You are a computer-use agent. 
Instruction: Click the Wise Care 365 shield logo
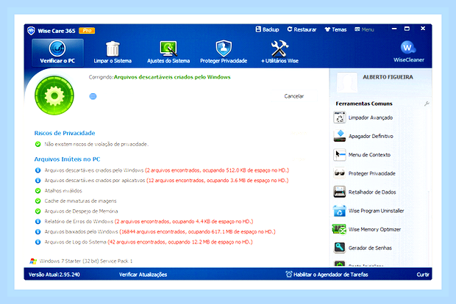click(x=31, y=31)
